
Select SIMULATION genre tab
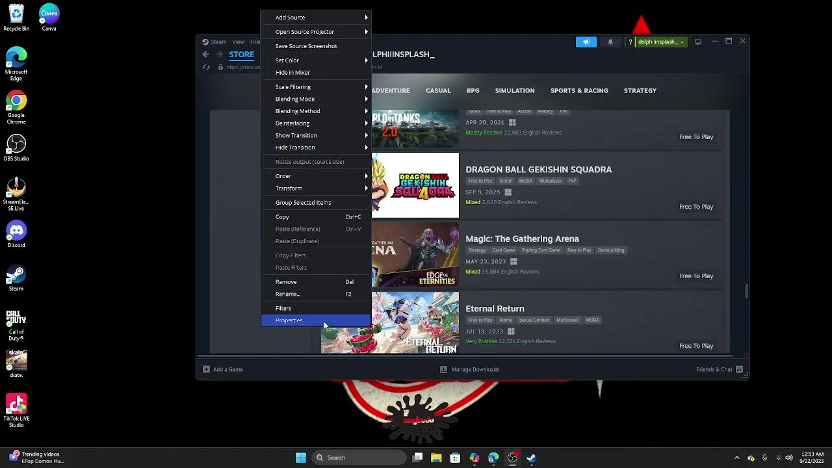515,90
